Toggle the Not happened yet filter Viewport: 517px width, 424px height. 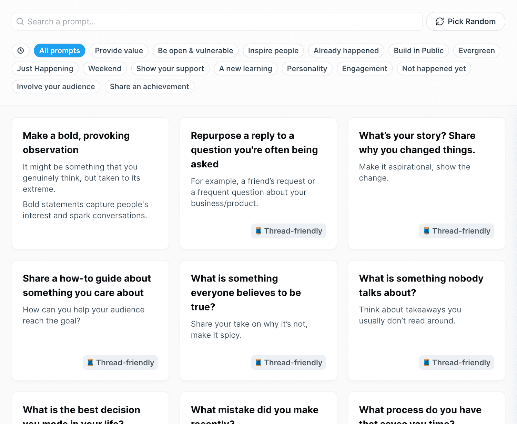point(434,68)
